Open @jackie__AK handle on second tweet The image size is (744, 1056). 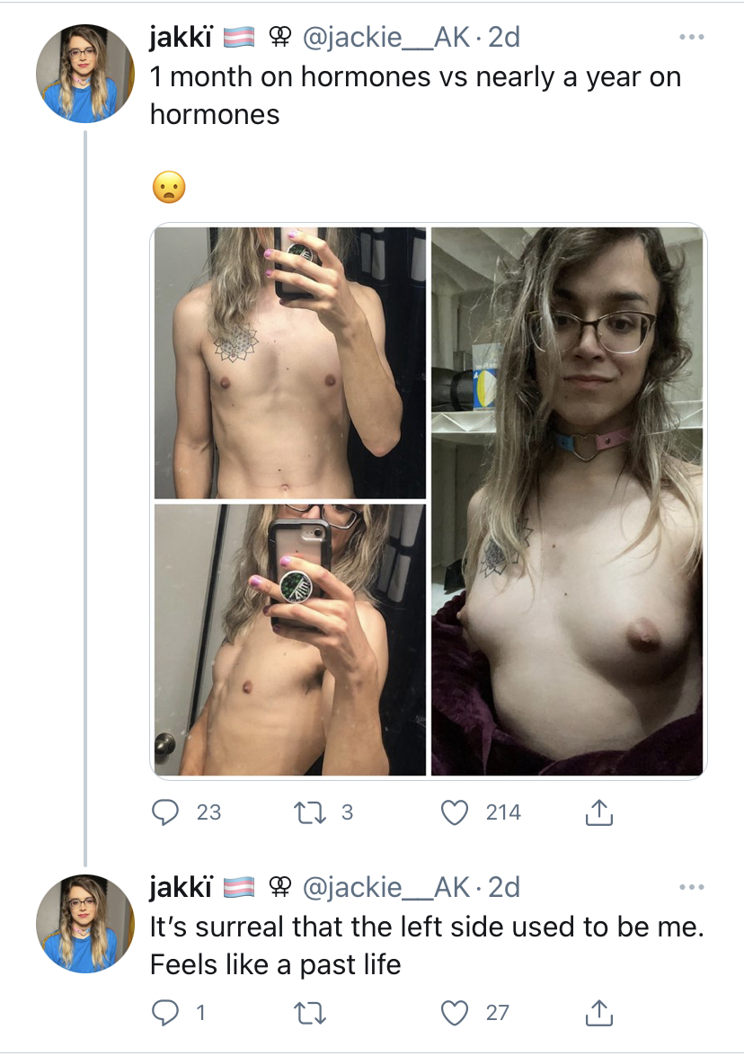click(386, 887)
